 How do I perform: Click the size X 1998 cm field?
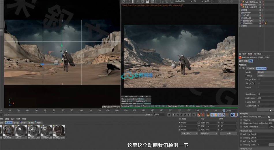[209, 123]
